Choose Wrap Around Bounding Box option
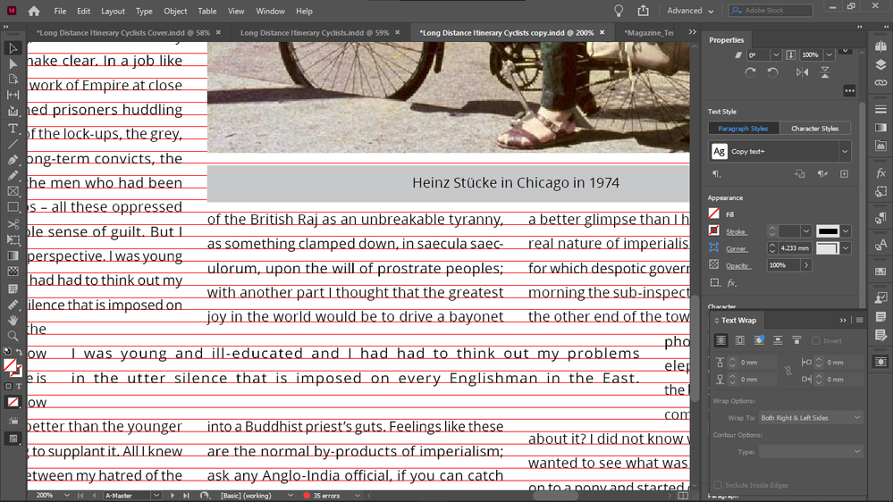893x502 pixels. [740, 340]
